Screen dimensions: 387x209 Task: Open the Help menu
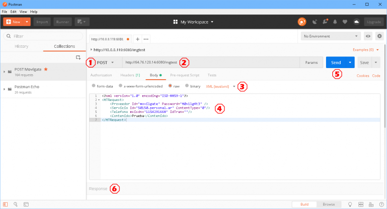[x=34, y=12]
